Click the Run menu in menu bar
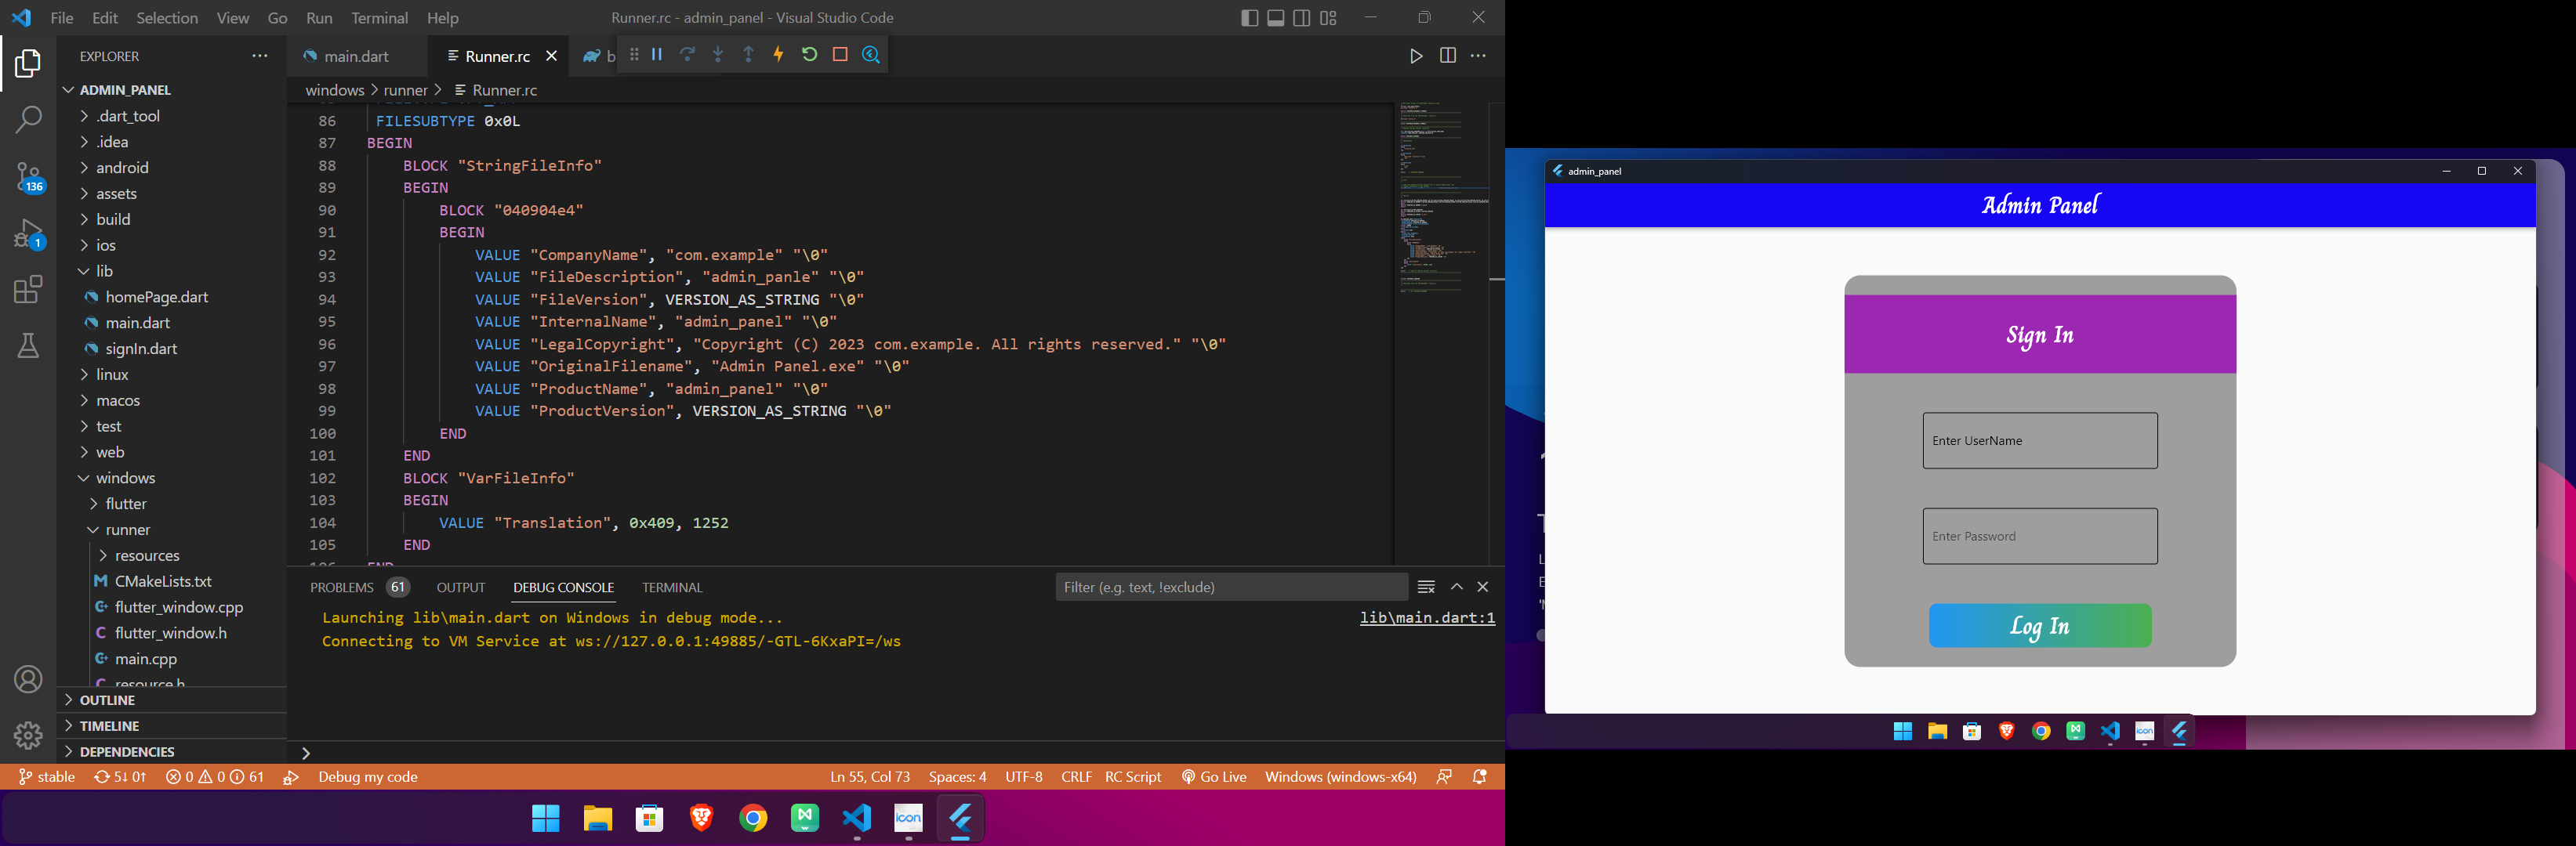 tap(319, 16)
